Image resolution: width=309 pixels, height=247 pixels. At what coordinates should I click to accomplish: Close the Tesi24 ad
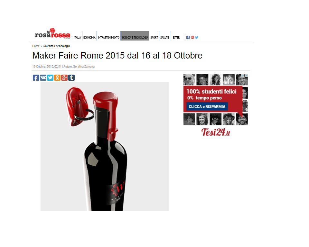[x=246, y=76]
